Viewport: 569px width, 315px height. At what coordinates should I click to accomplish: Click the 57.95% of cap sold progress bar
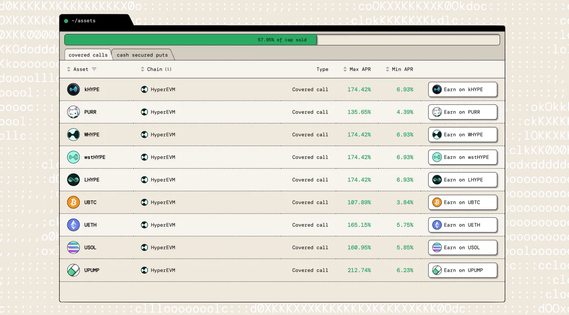(282, 40)
